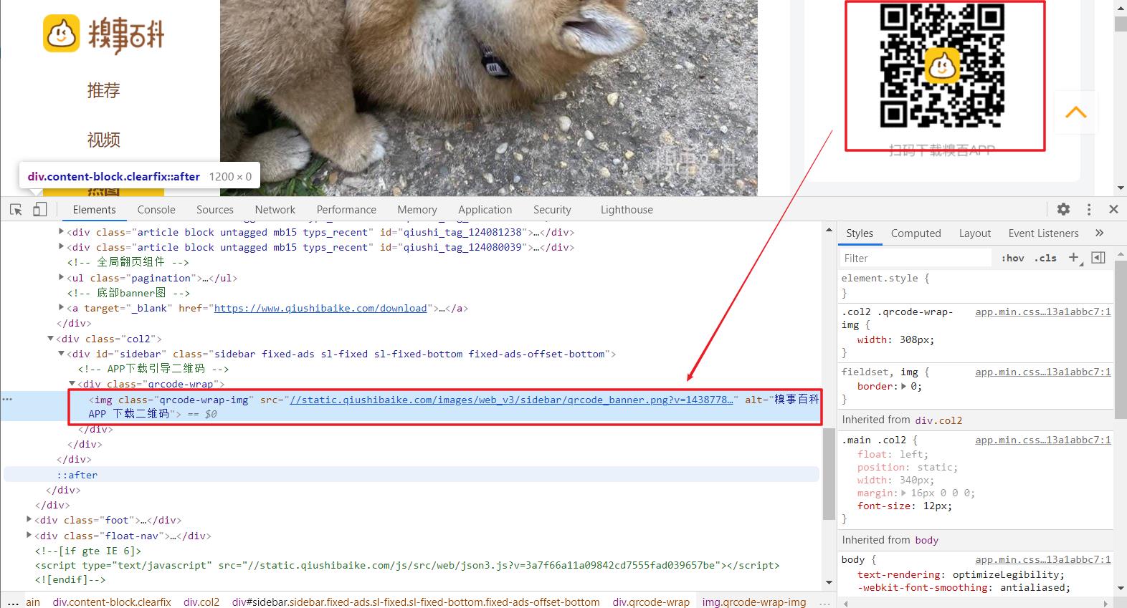This screenshot has height=608, width=1127.
Task: Select the Styles sub-tab
Action: click(x=860, y=233)
